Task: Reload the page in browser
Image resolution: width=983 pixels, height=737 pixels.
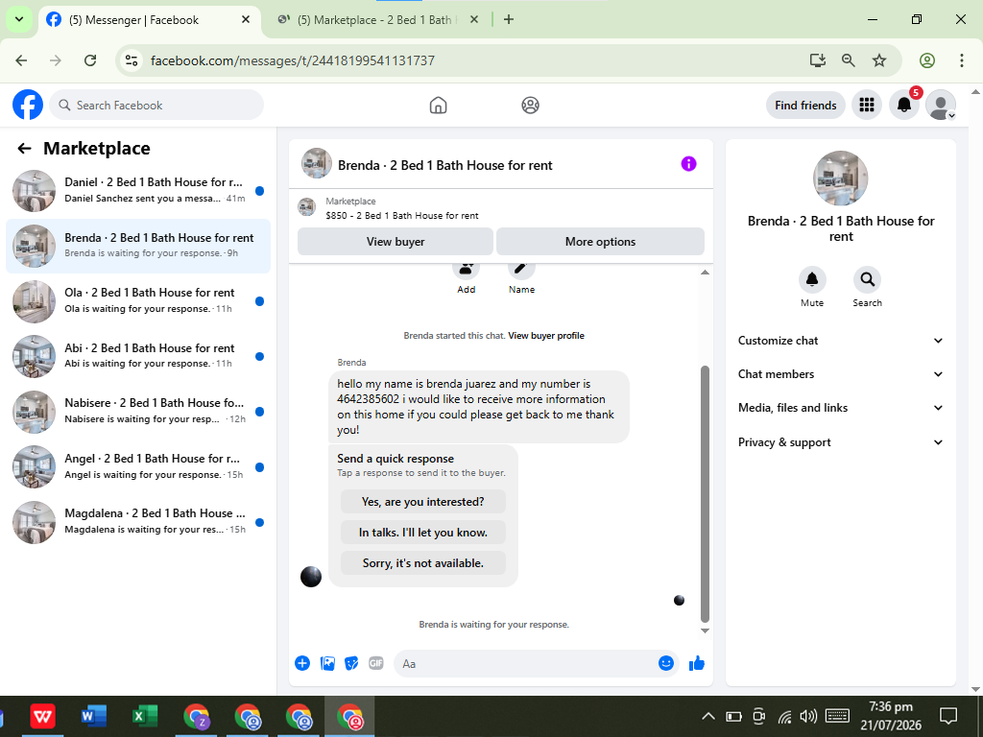Action: [x=90, y=60]
